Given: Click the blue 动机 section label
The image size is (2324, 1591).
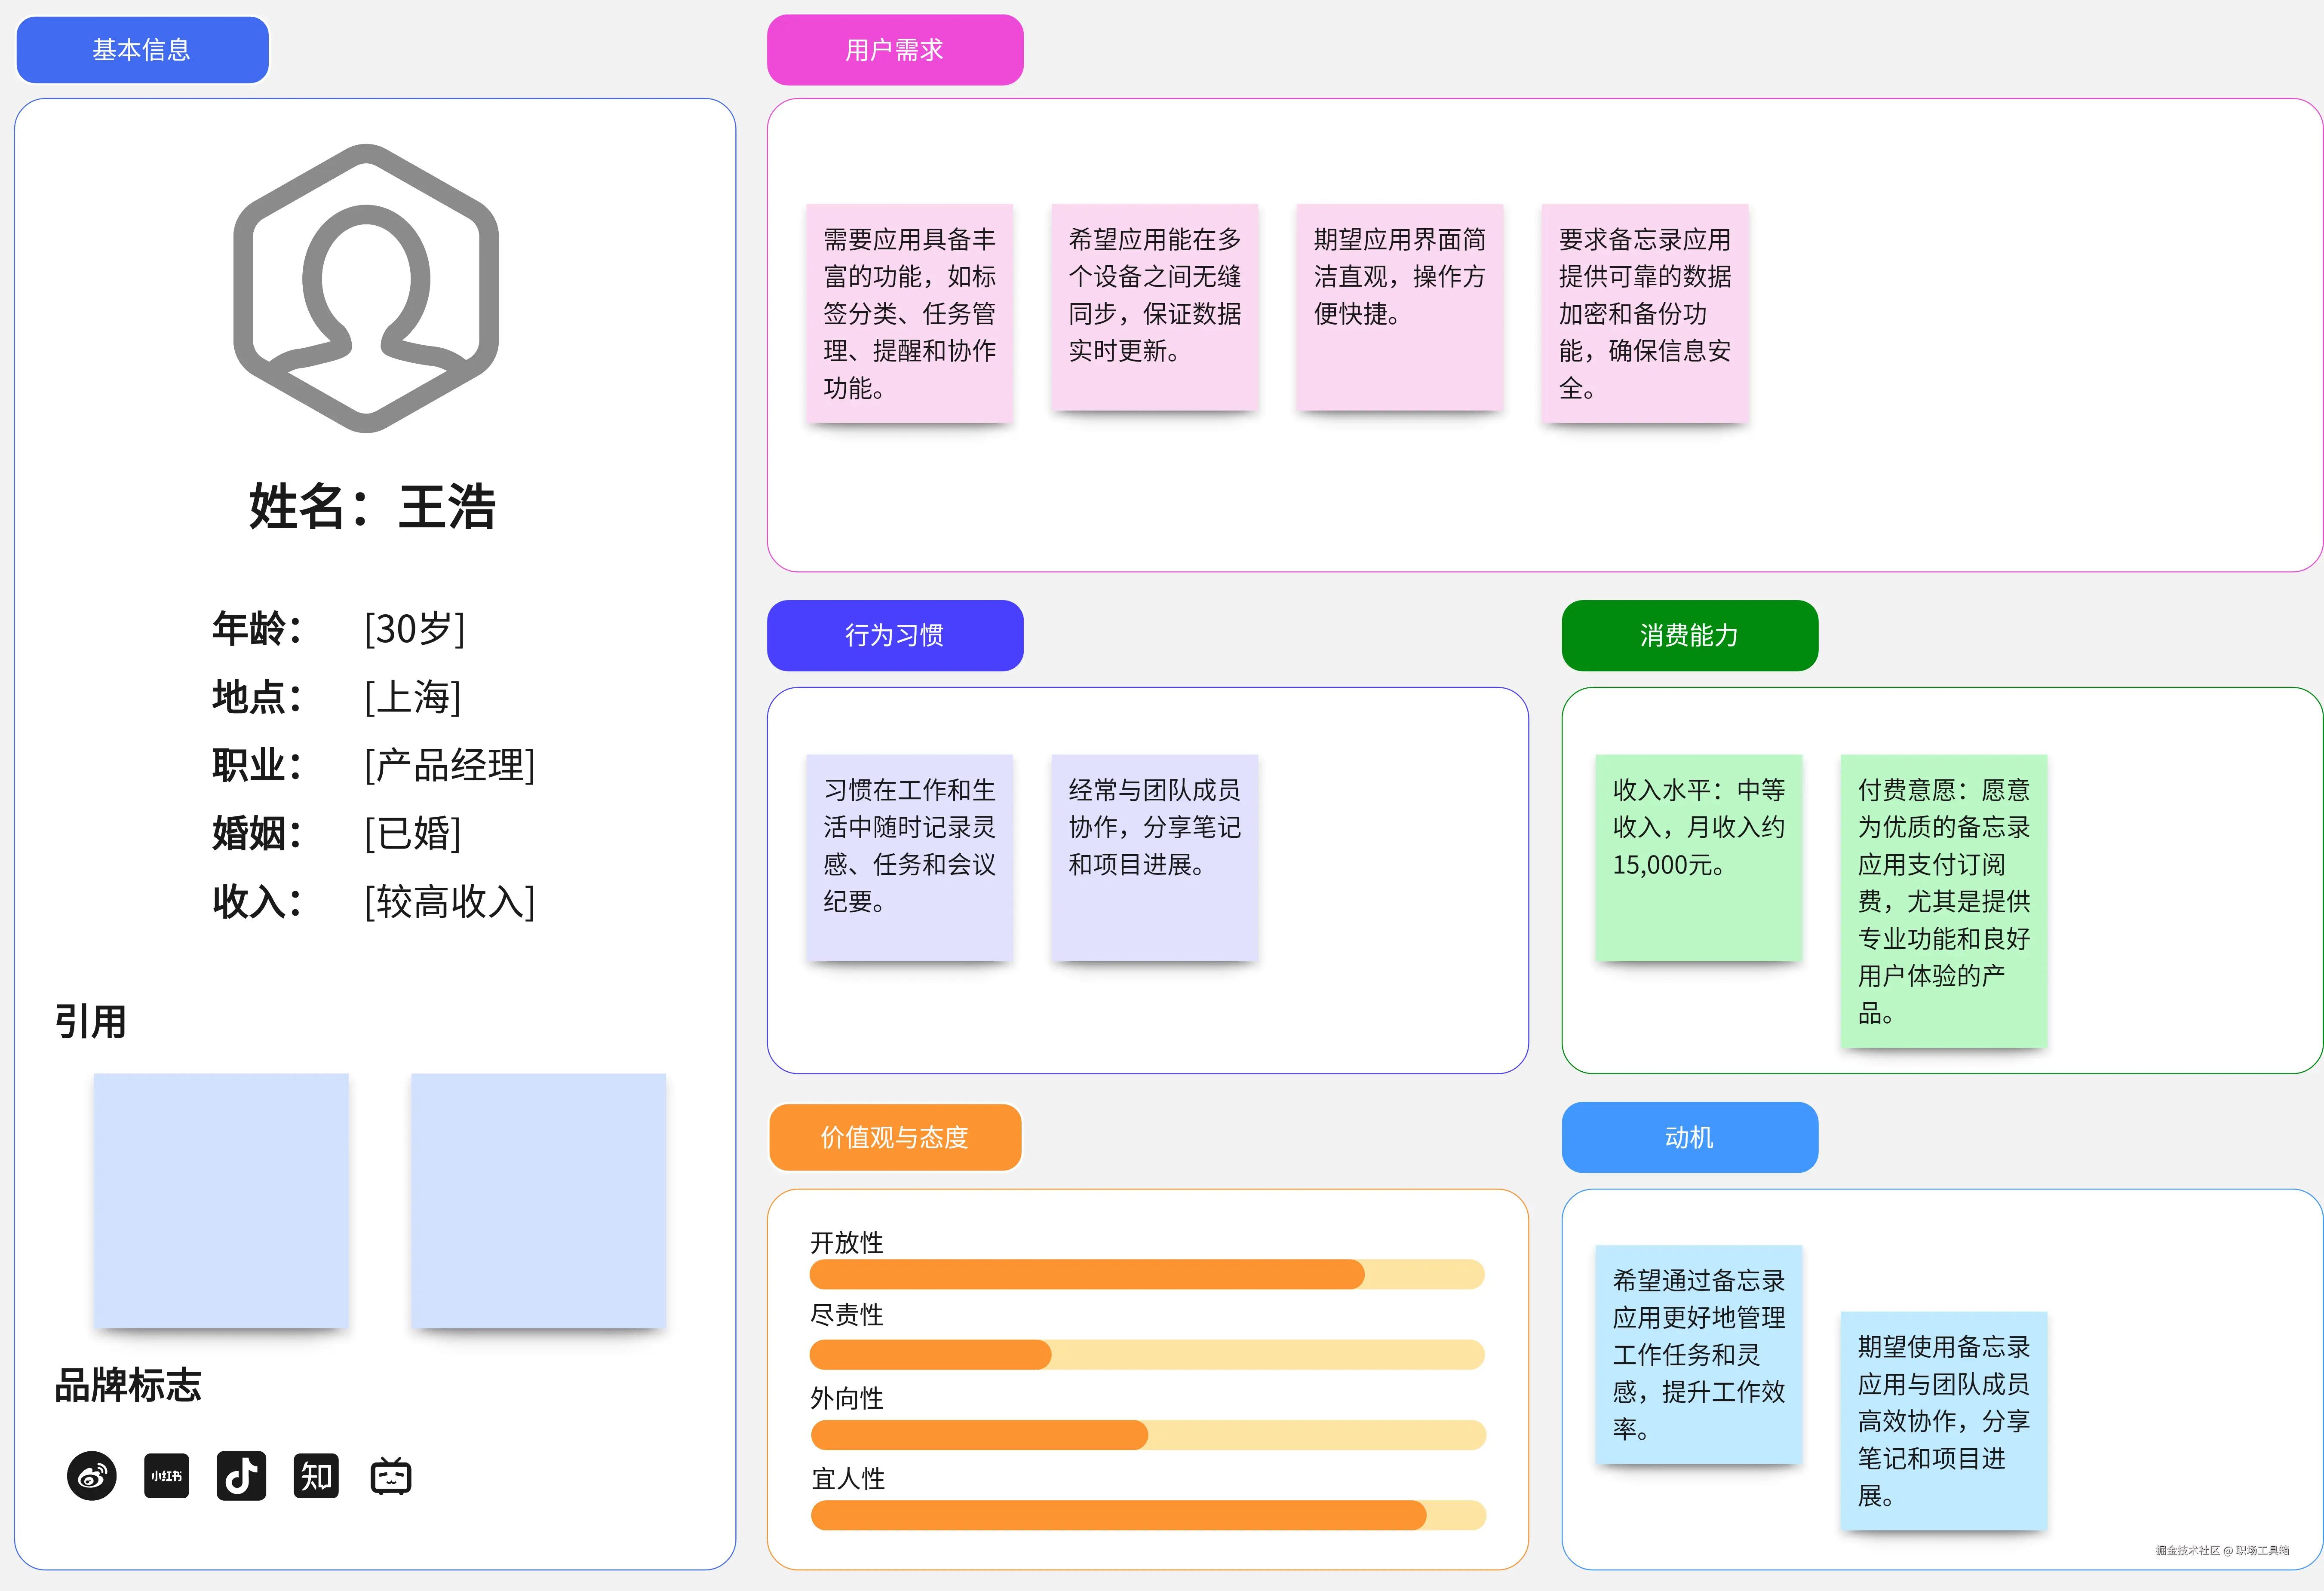Looking at the screenshot, I should tap(1689, 1137).
